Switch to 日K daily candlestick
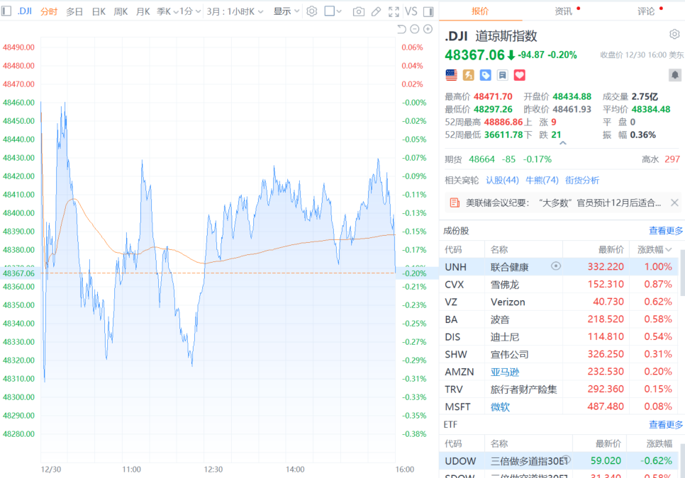Viewport: 685px width, 478px height. coord(99,11)
